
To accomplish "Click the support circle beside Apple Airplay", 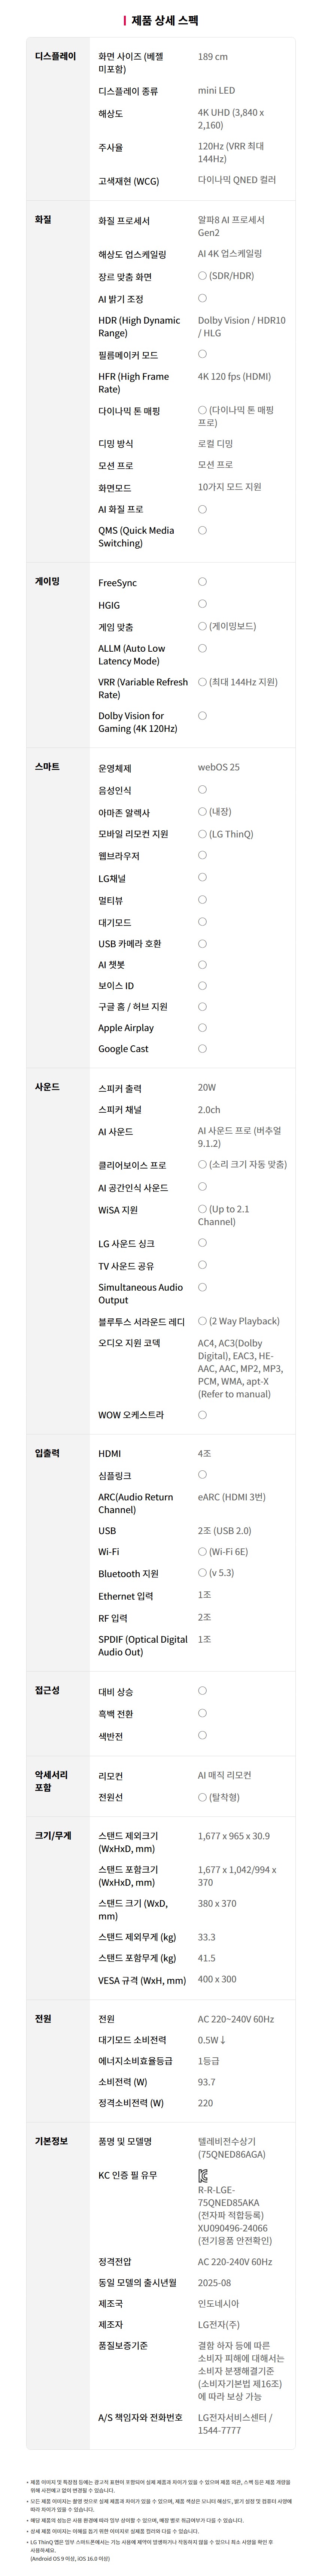I will (202, 1027).
